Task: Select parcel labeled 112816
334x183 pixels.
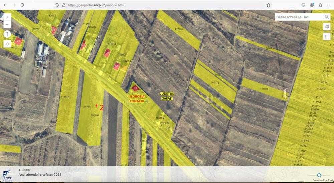Action: [65, 97]
